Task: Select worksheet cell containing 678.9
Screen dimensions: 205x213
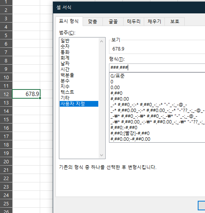Action: [26, 94]
